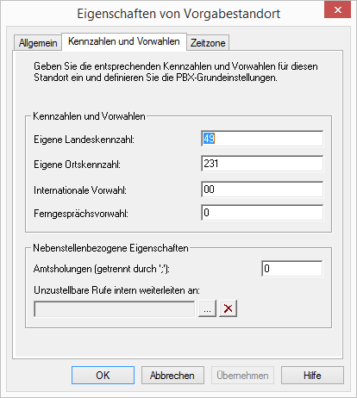
Task: Open help with the Hilfe button
Action: point(312,376)
